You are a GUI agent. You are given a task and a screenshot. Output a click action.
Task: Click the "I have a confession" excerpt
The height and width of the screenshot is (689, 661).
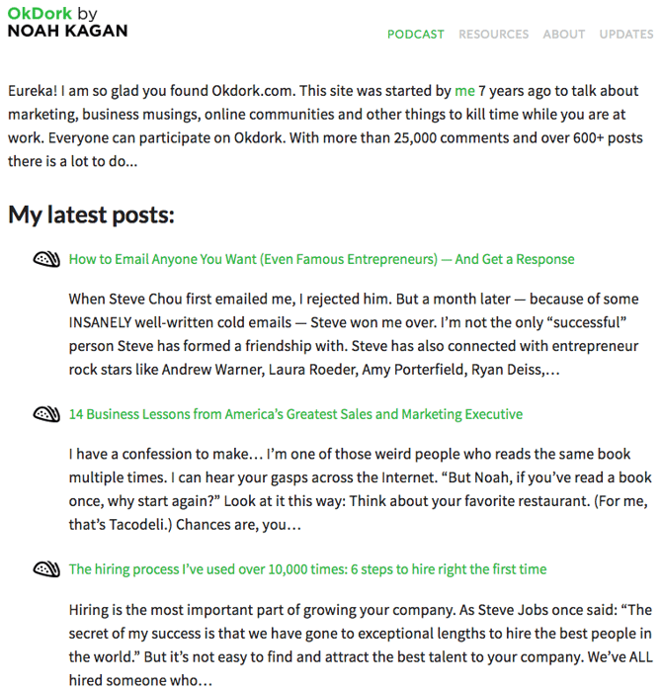click(360, 489)
